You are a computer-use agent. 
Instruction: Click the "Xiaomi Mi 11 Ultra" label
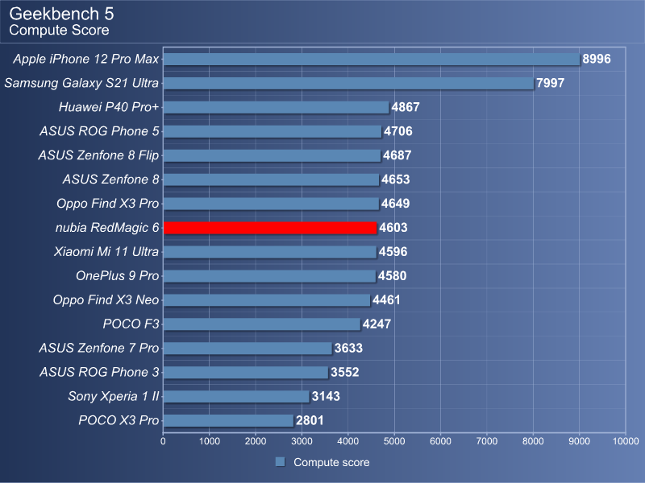tap(106, 252)
